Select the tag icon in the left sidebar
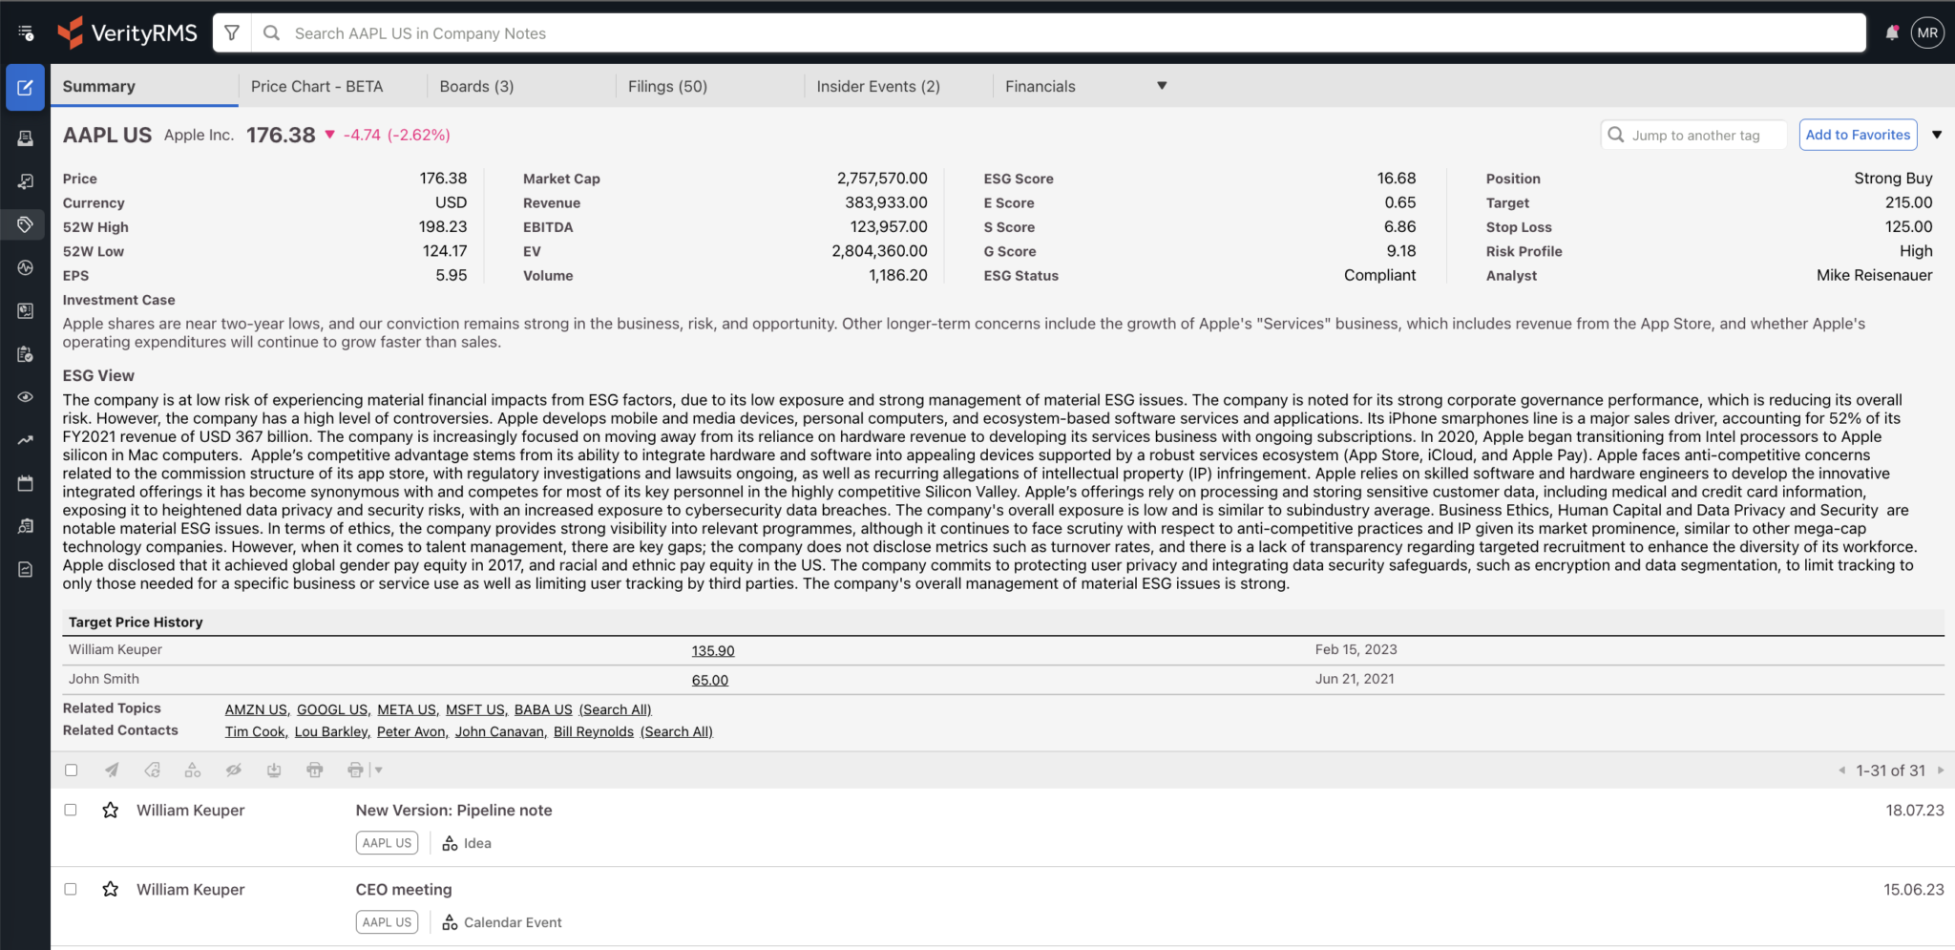1955x950 pixels. click(x=25, y=225)
